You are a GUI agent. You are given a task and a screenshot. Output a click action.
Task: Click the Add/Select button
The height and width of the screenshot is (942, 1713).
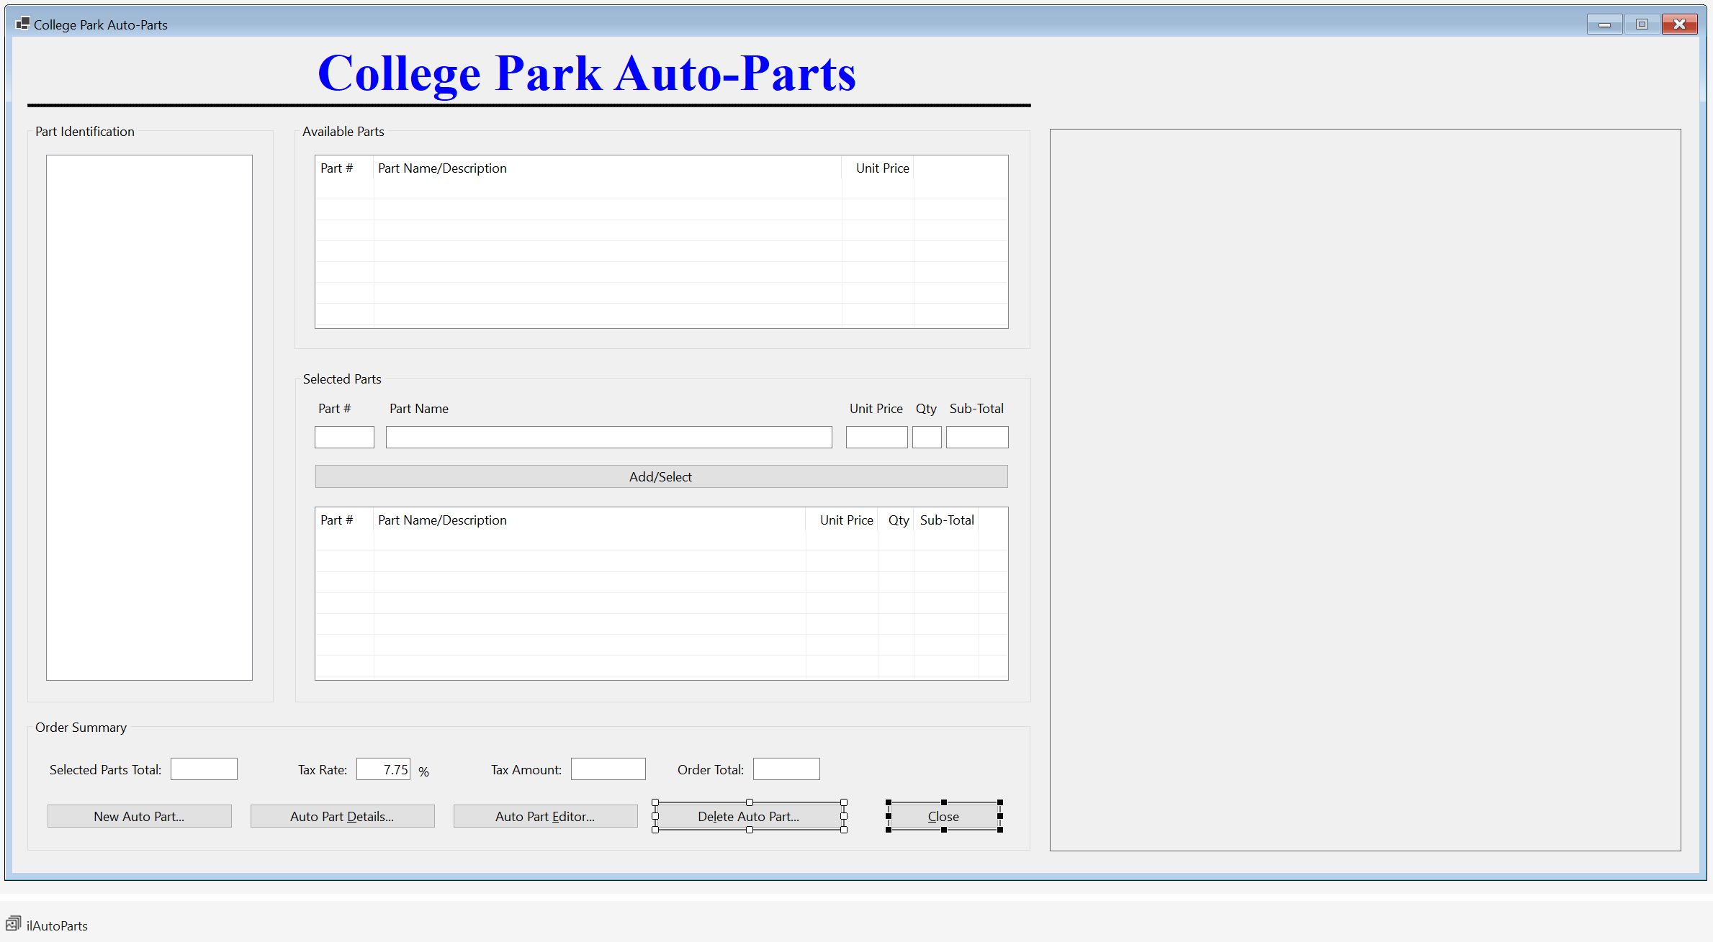pyautogui.click(x=661, y=476)
